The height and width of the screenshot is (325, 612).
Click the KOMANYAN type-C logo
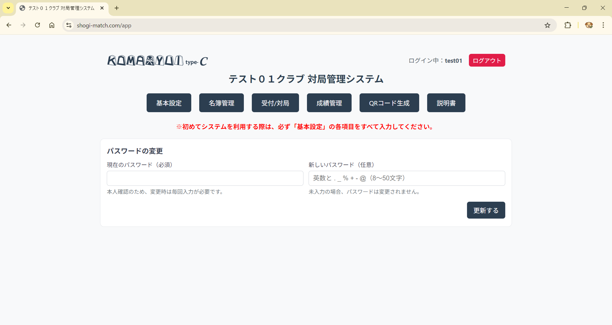point(157,61)
